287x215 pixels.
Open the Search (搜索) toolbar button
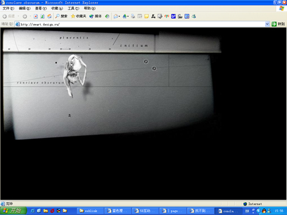tap(61, 16)
